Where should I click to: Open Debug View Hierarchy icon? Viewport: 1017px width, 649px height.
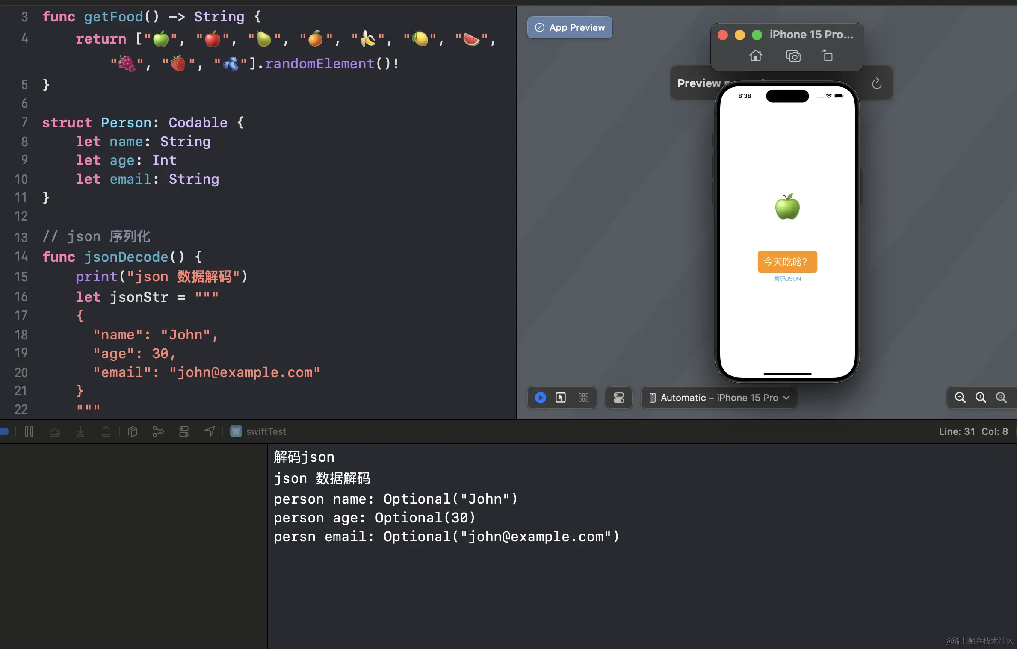133,431
